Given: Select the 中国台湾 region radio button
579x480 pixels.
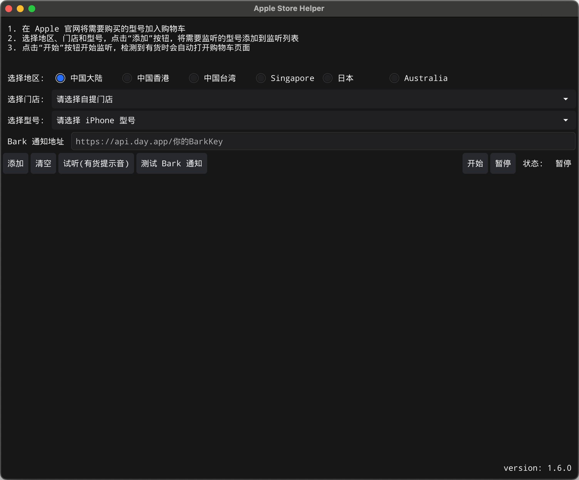Looking at the screenshot, I should pyautogui.click(x=194, y=78).
